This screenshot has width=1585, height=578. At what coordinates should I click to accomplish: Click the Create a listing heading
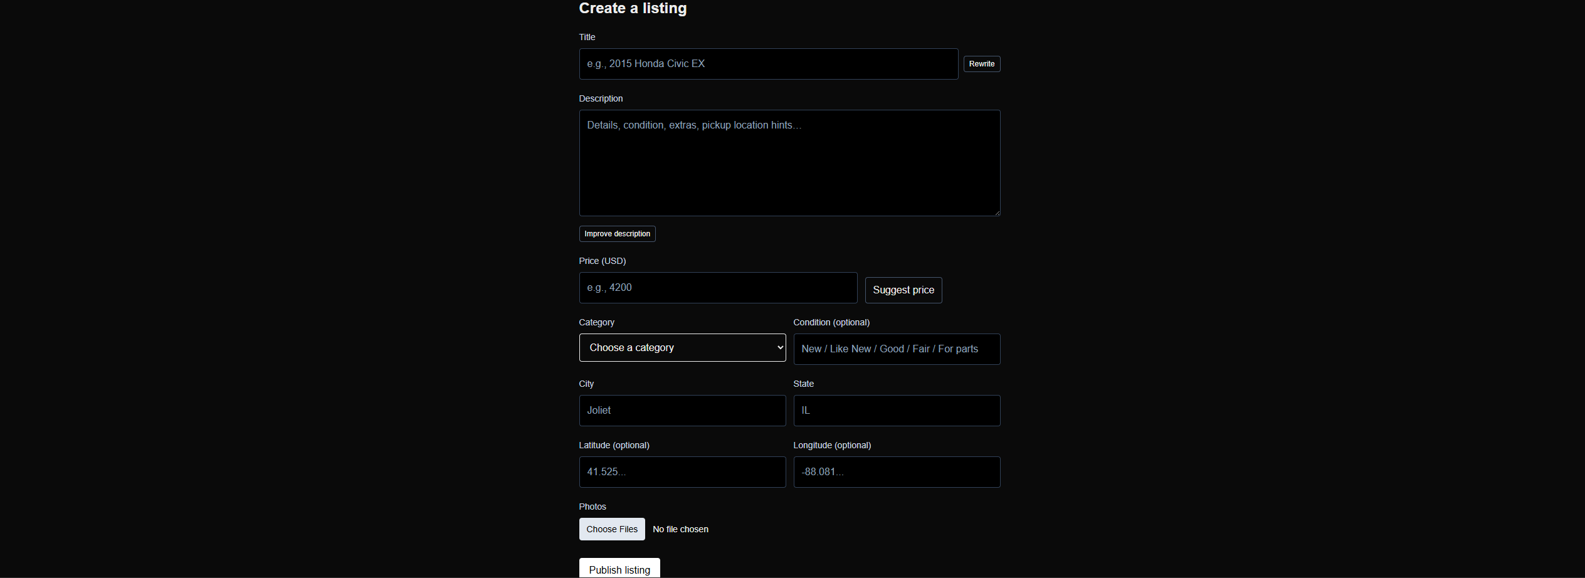(633, 8)
